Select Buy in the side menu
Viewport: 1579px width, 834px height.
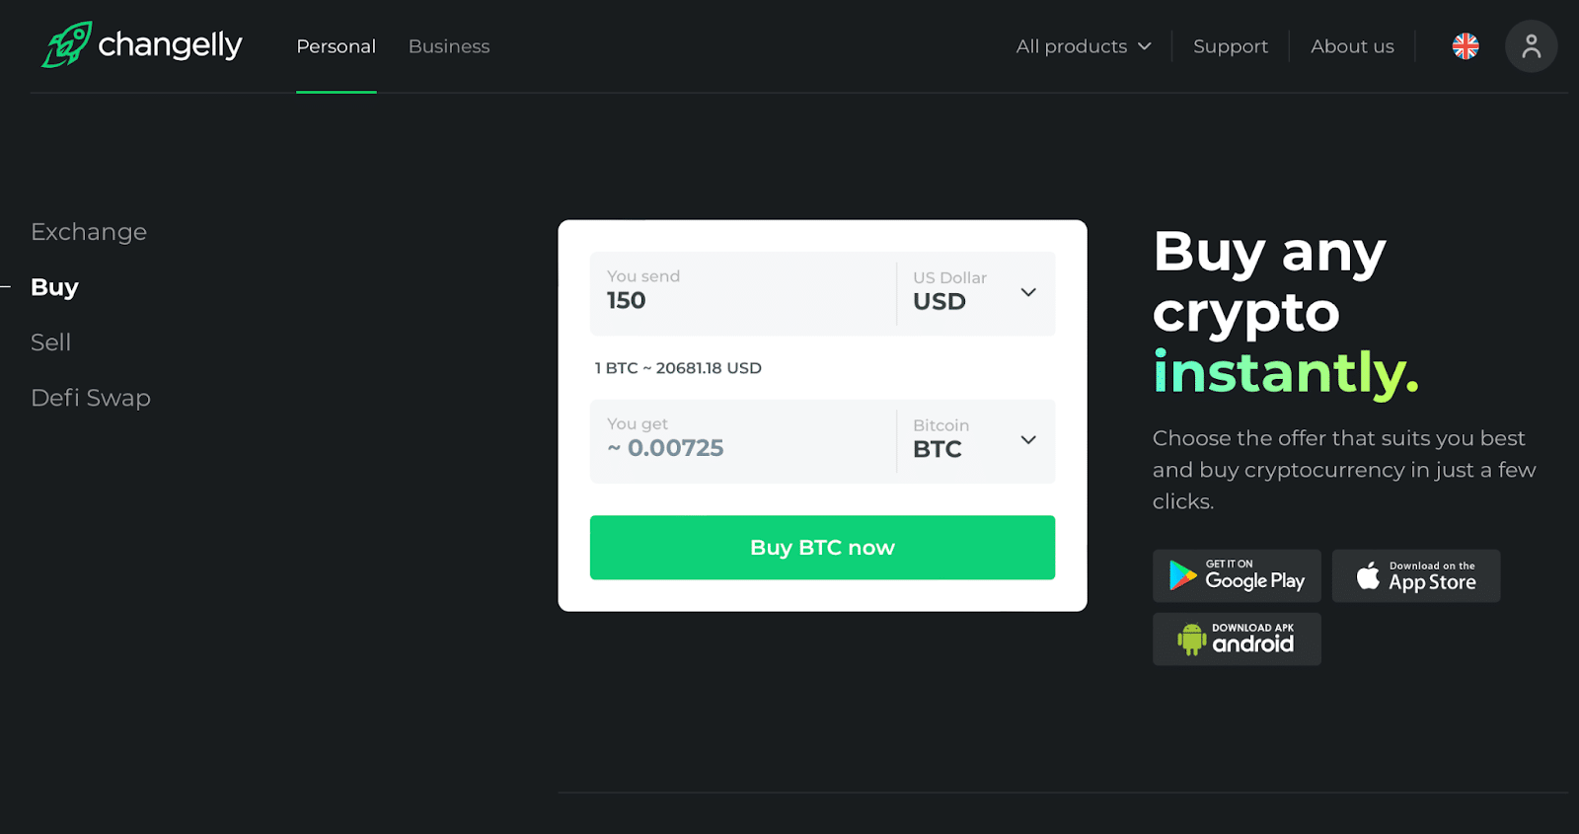coord(54,287)
